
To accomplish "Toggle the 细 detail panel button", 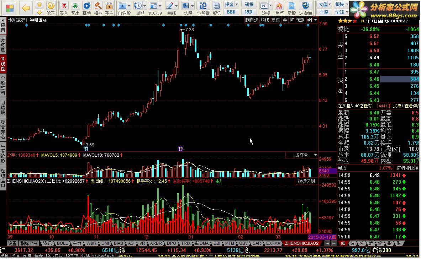I will coord(343,243).
